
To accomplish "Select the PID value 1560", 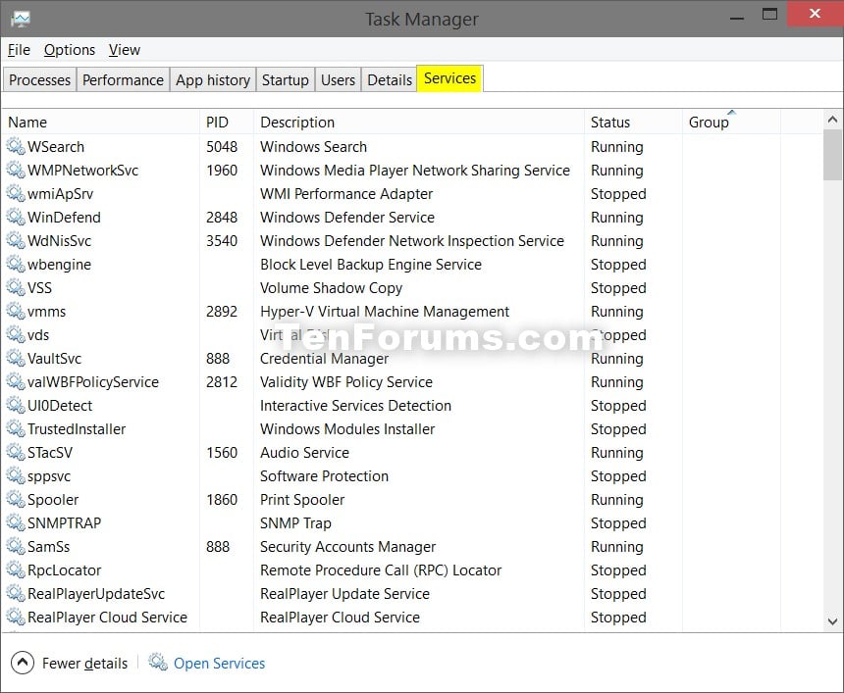I will pos(221,452).
